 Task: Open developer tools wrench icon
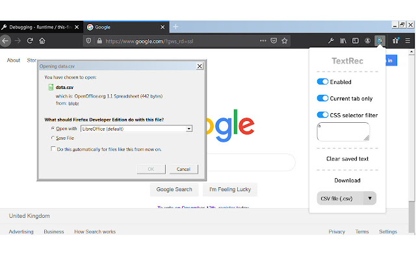pos(330,40)
